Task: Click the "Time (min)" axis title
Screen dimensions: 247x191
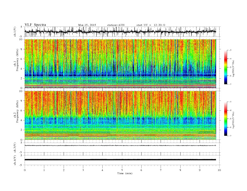Action: tap(125, 173)
